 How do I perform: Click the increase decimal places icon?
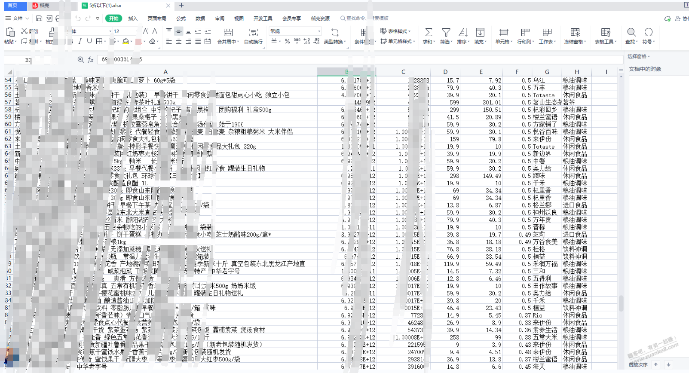(307, 41)
